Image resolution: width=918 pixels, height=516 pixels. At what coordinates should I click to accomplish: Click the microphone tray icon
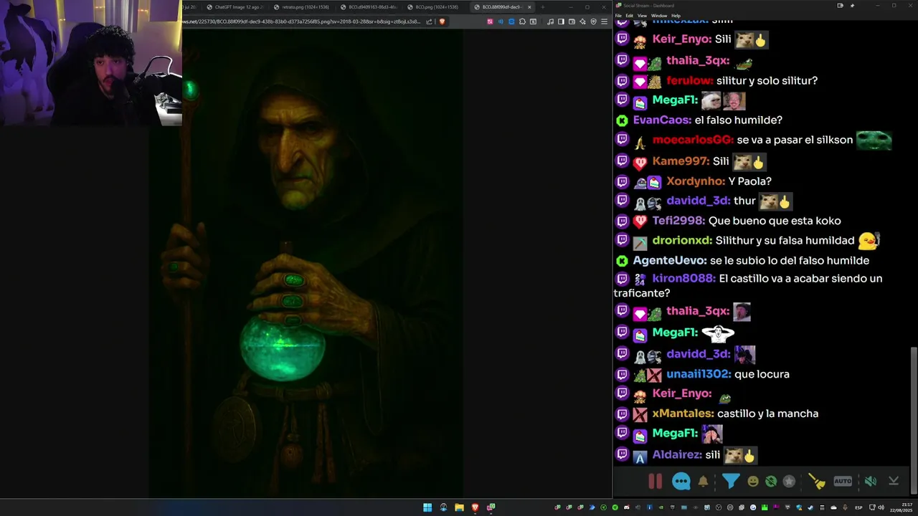(x=845, y=507)
